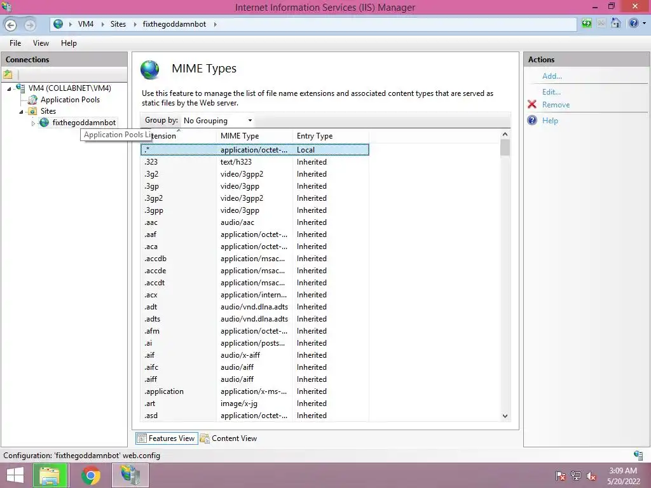Switch to Features View tab
Image resolution: width=651 pixels, height=488 pixels.
[167, 438]
